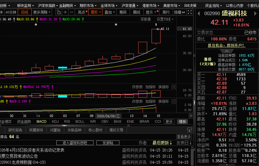The width and height of the screenshot is (259, 166).
Task: Click the marker above latest candle
Action: click(156, 25)
